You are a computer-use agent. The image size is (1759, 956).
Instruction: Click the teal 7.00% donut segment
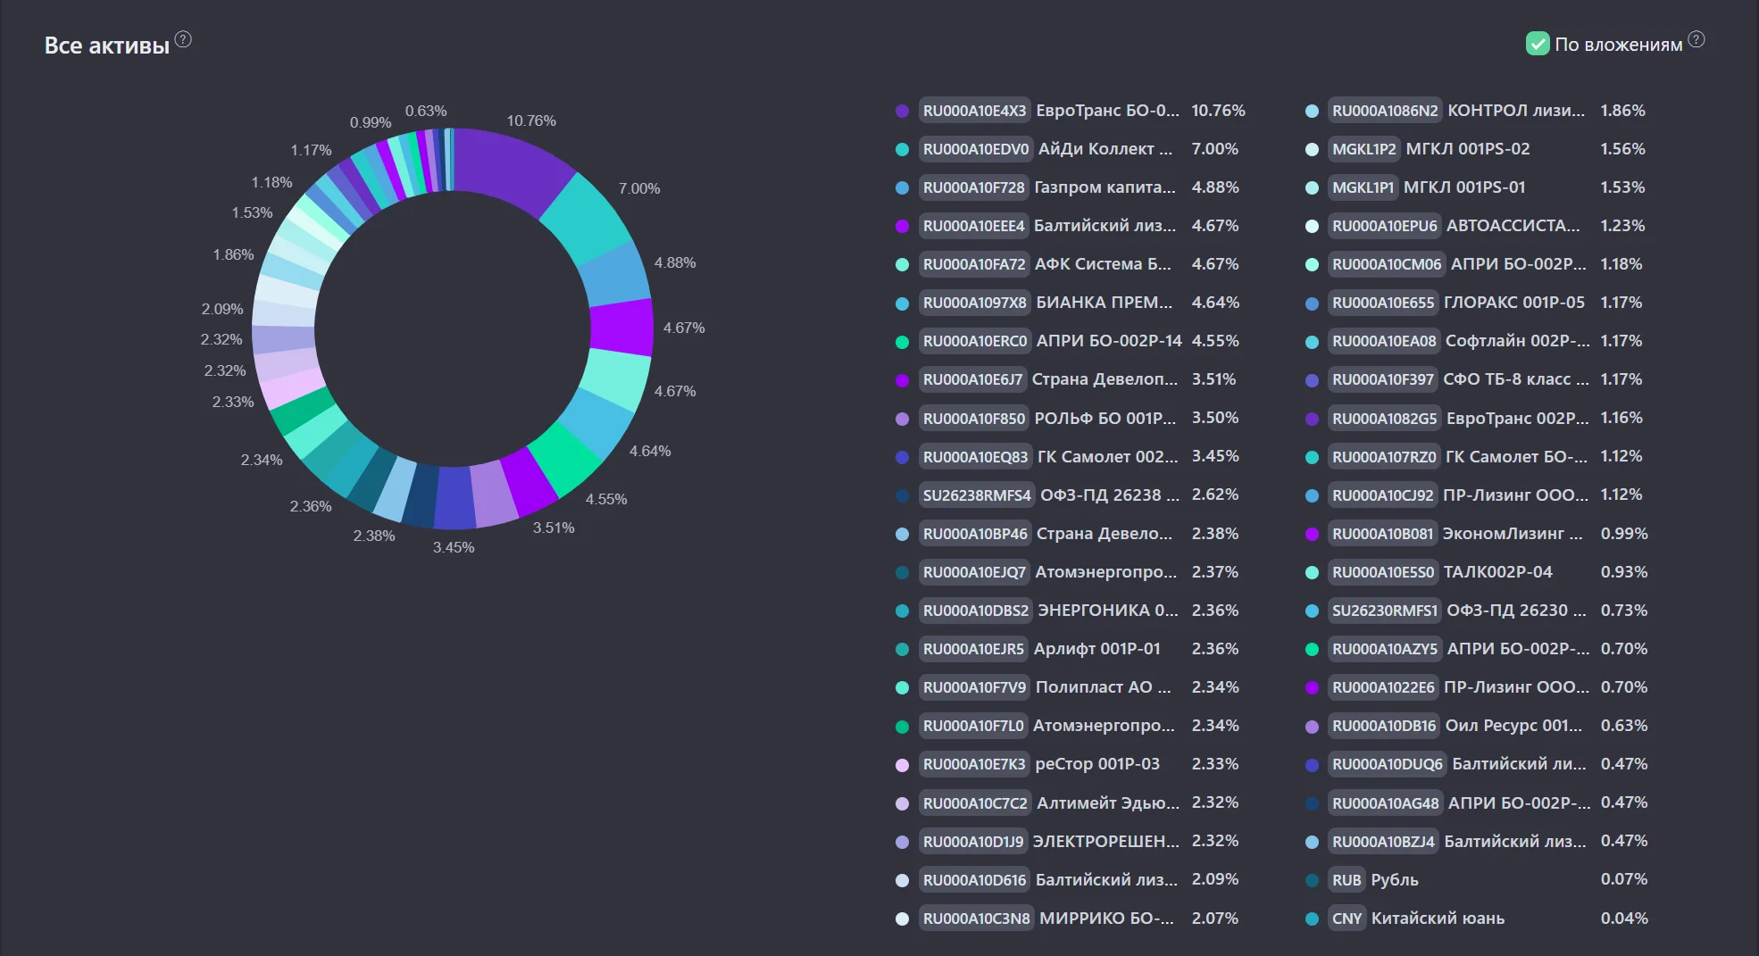588,218
